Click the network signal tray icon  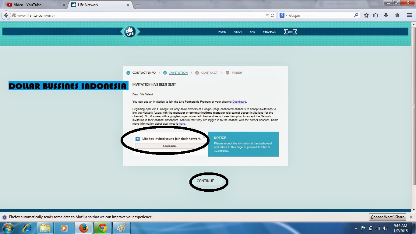[378, 228]
